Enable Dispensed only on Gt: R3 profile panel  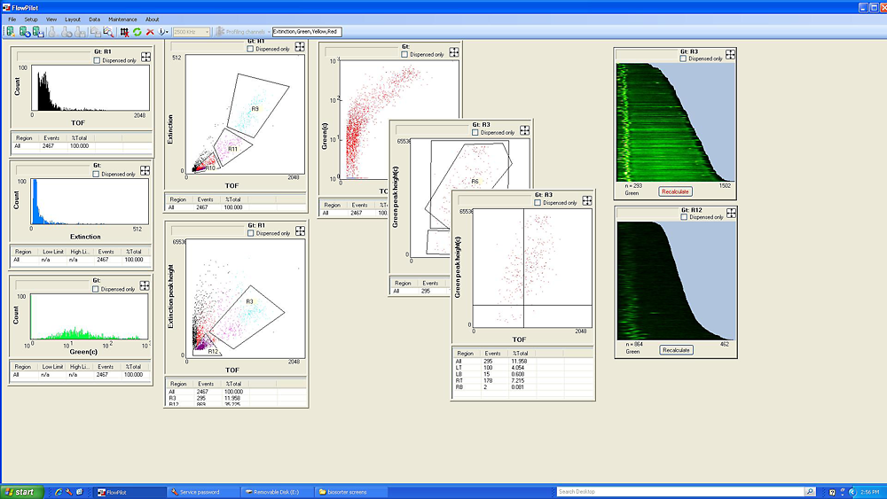[683, 58]
